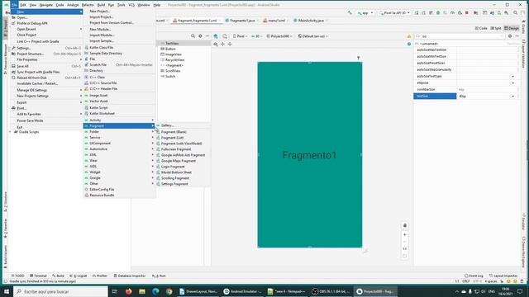Open Chrome from the Windows taskbar
Image resolution: width=529 pixels, height=297 pixels.
(x=169, y=291)
